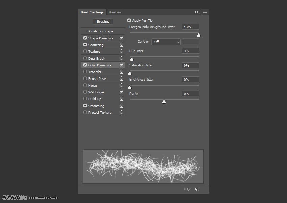Toggle the lock icon for Texture
287x203 pixels.
(x=121, y=52)
